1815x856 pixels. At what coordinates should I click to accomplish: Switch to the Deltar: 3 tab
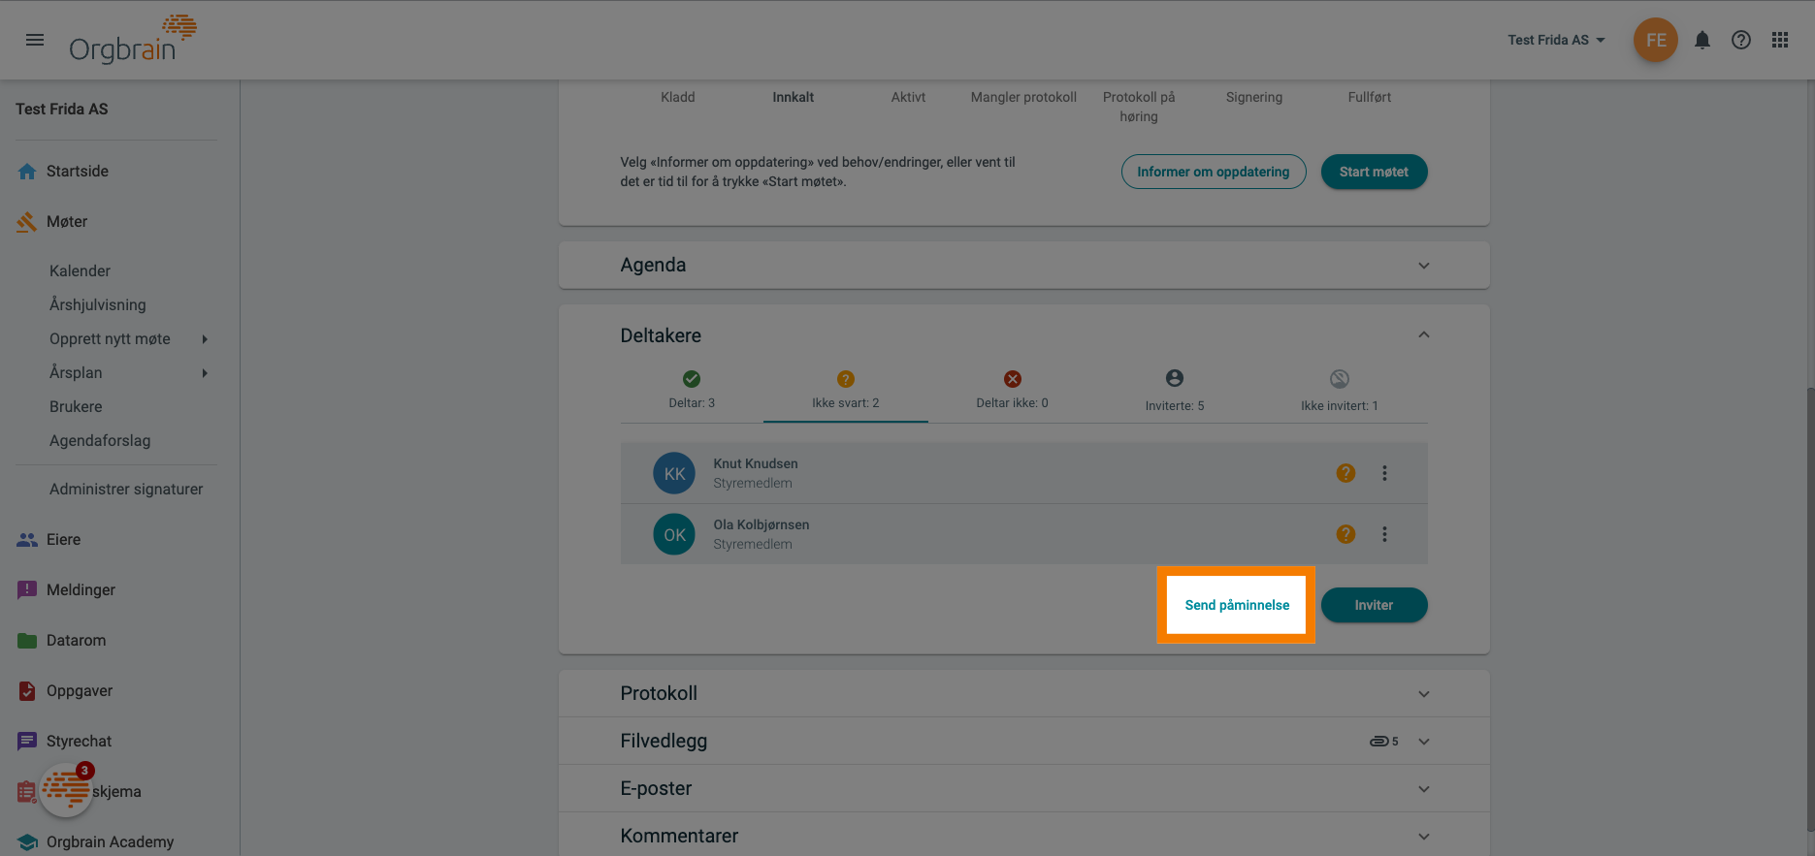[x=692, y=391]
